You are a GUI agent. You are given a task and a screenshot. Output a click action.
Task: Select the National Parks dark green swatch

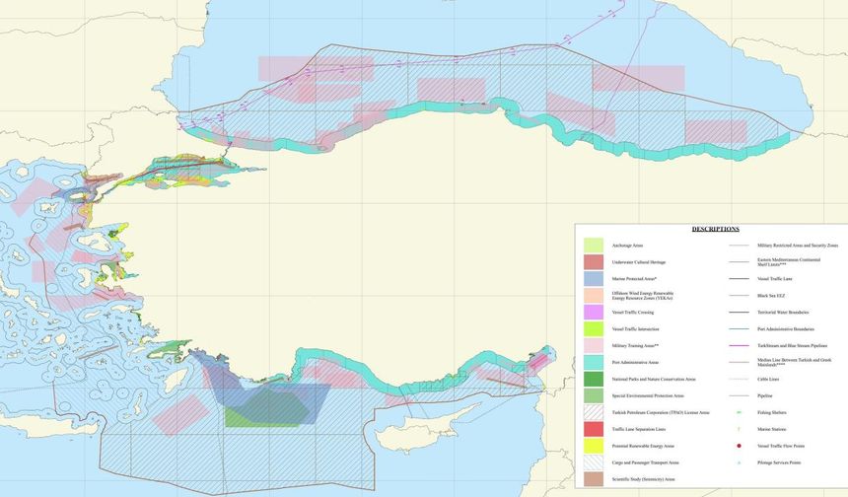click(x=594, y=379)
